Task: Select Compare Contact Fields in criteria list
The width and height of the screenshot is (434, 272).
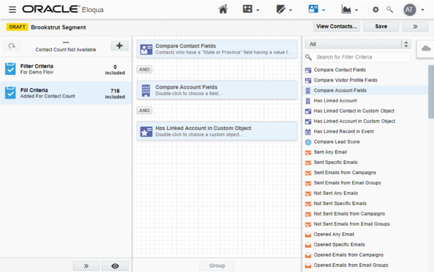Action: (x=339, y=70)
